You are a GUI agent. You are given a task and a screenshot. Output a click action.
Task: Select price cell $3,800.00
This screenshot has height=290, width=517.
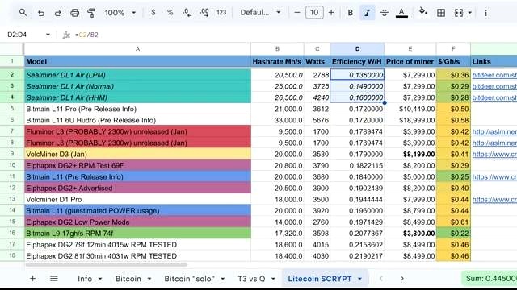pos(410,234)
